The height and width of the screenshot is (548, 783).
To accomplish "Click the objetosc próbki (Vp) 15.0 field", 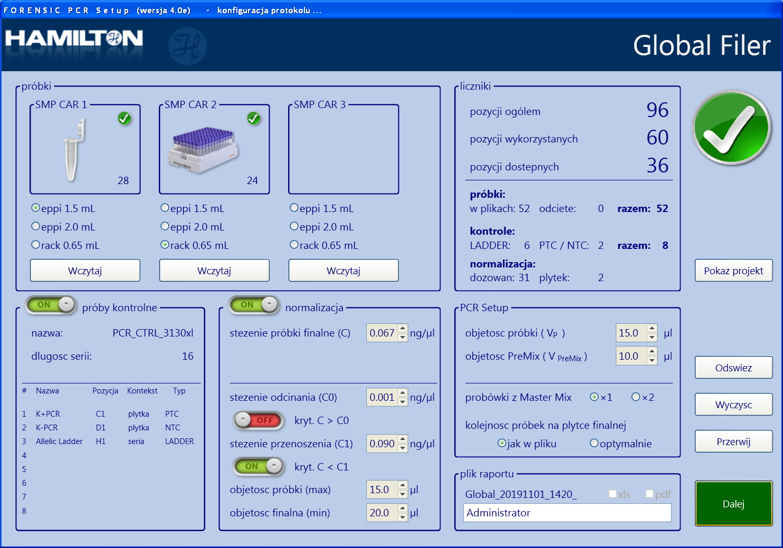I will pyautogui.click(x=632, y=333).
